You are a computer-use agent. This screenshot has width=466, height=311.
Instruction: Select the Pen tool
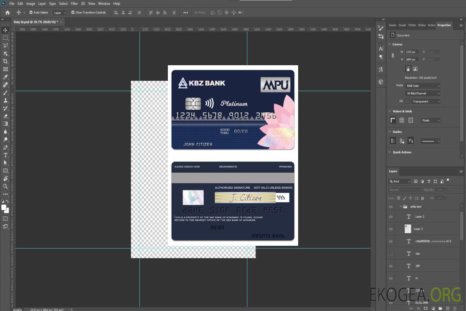coord(5,147)
